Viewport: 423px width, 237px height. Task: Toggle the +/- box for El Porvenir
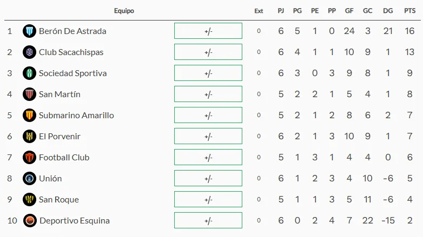208,136
